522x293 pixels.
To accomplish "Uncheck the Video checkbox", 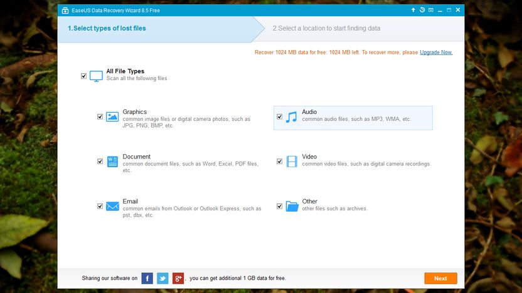I will pos(279,162).
